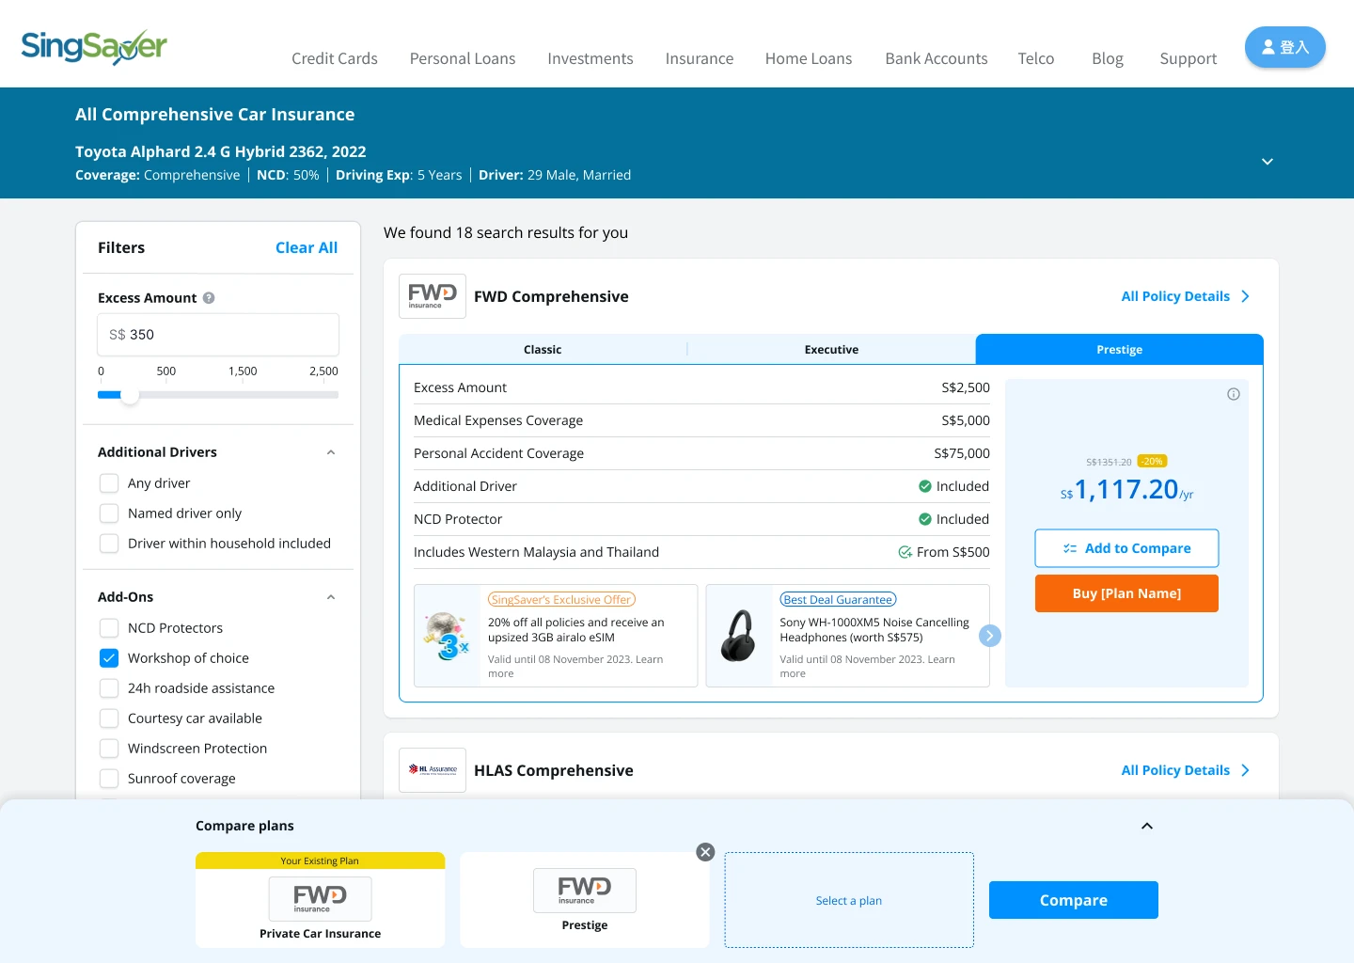This screenshot has height=963, width=1354.
Task: Check Driver within household included
Action: [x=109, y=544]
